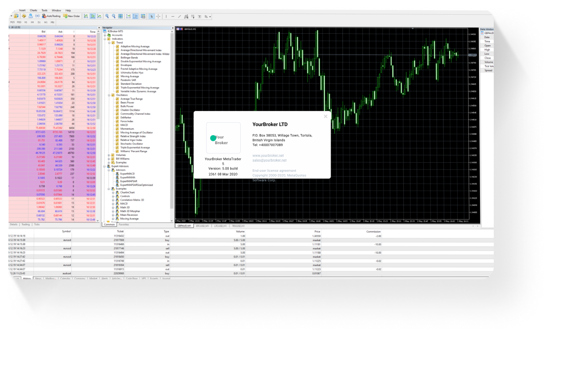This screenshot has width=587, height=365.
Task: Open the Insert menu
Action: click(x=22, y=10)
